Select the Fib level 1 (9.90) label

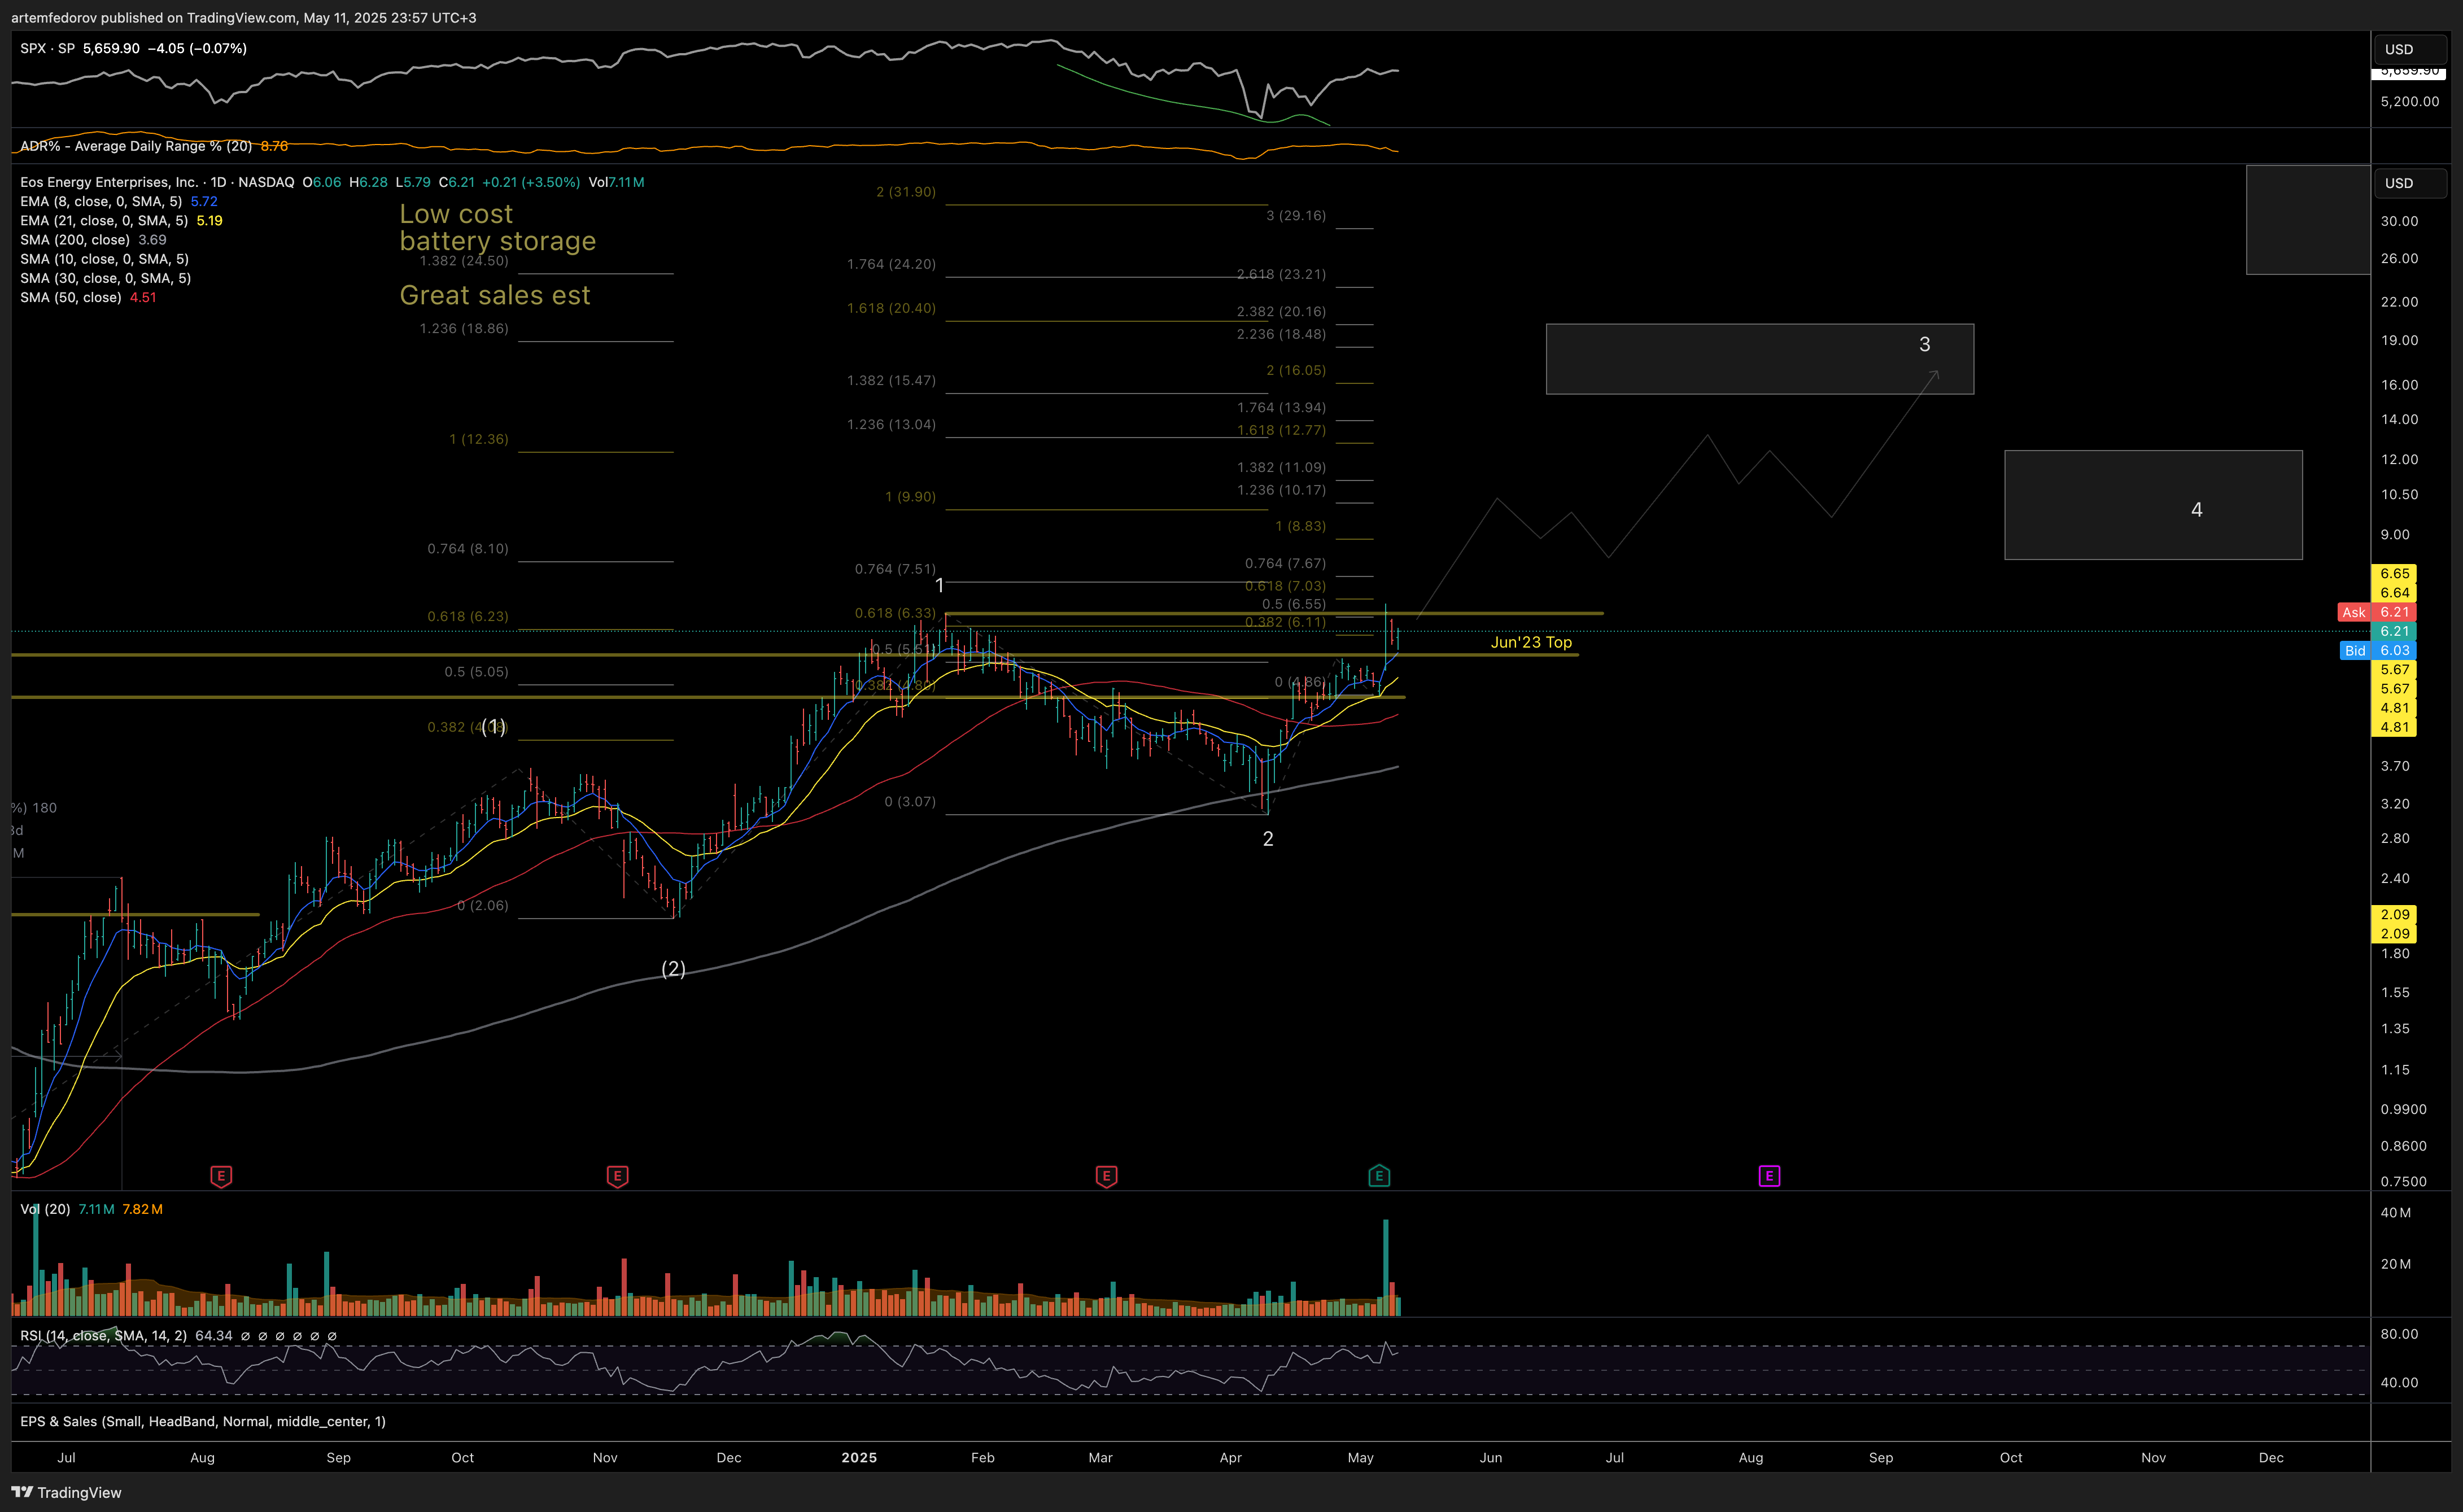point(910,496)
